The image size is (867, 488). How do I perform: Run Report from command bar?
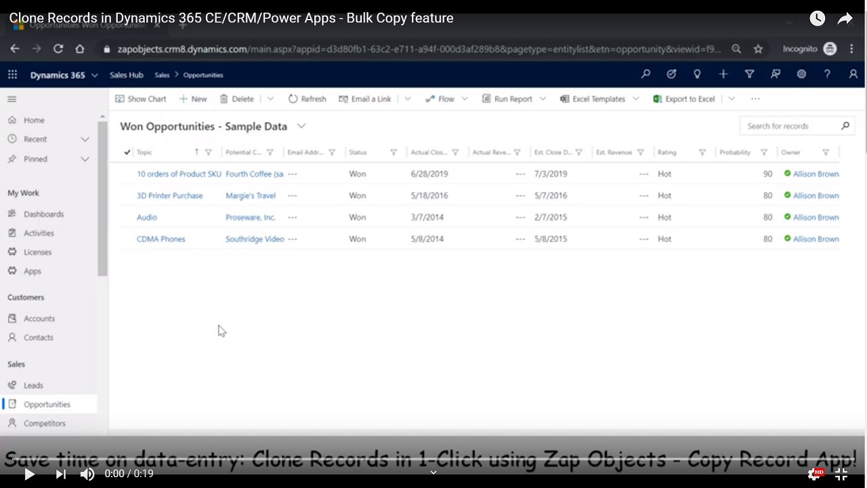tap(507, 99)
